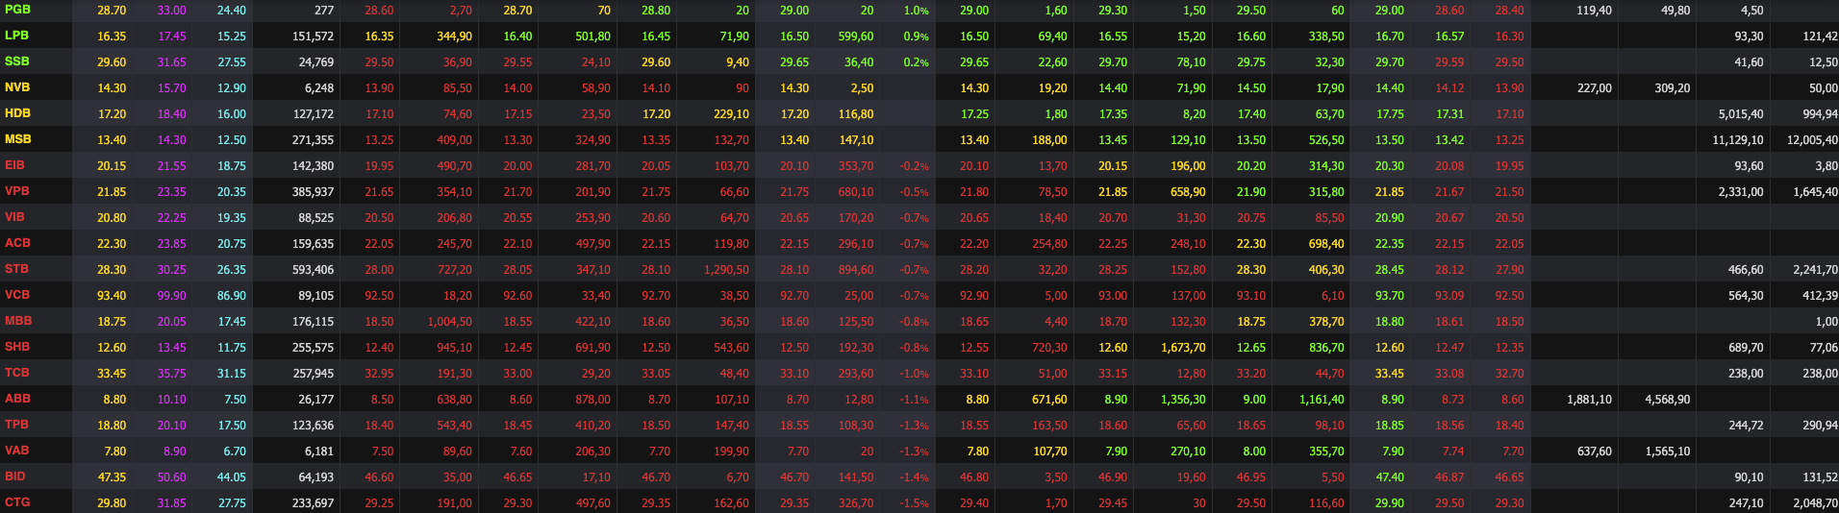Open the BID ticker symbol
The height and width of the screenshot is (513, 1839).
click(x=15, y=476)
